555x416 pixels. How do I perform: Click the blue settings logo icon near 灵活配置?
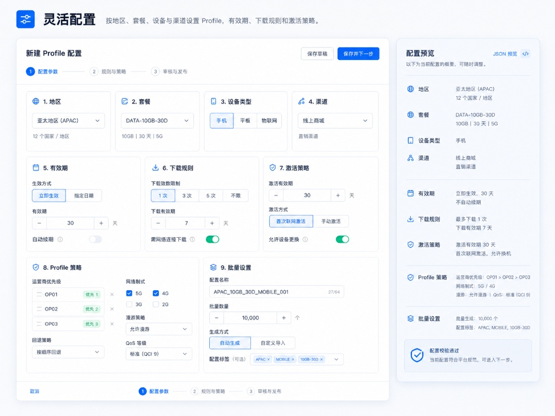click(25, 19)
